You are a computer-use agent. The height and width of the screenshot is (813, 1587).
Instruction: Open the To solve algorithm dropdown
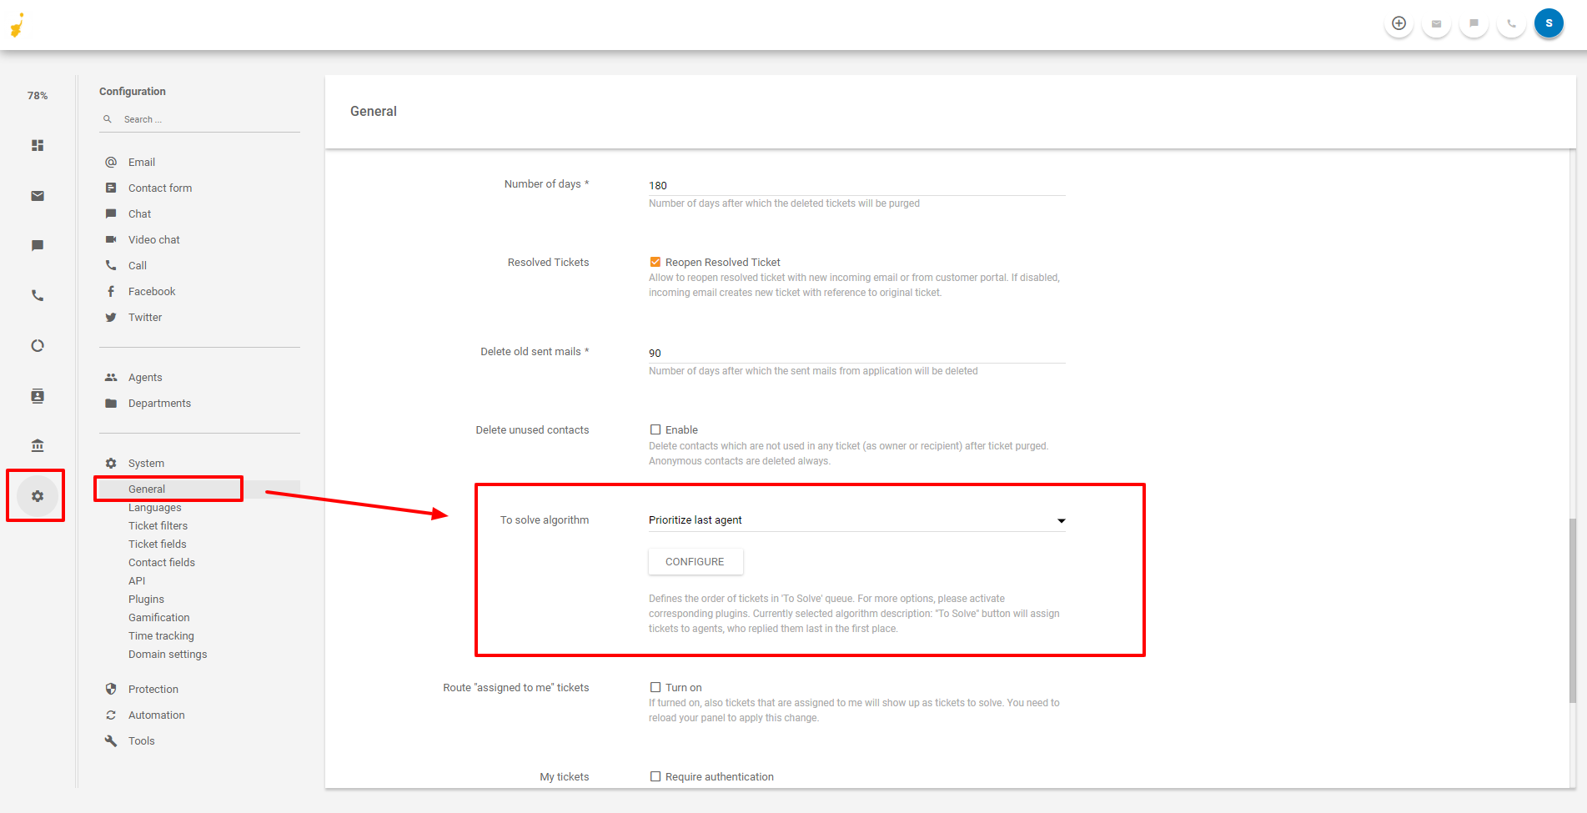point(857,520)
